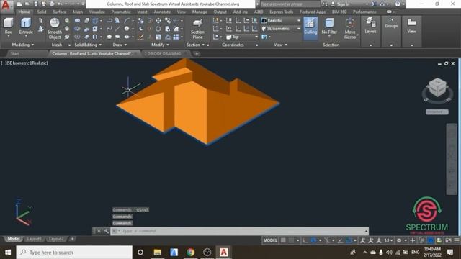This screenshot has width=461, height=259.
Task: Toggle hardware acceleration blue circle icon
Action: (431, 240)
